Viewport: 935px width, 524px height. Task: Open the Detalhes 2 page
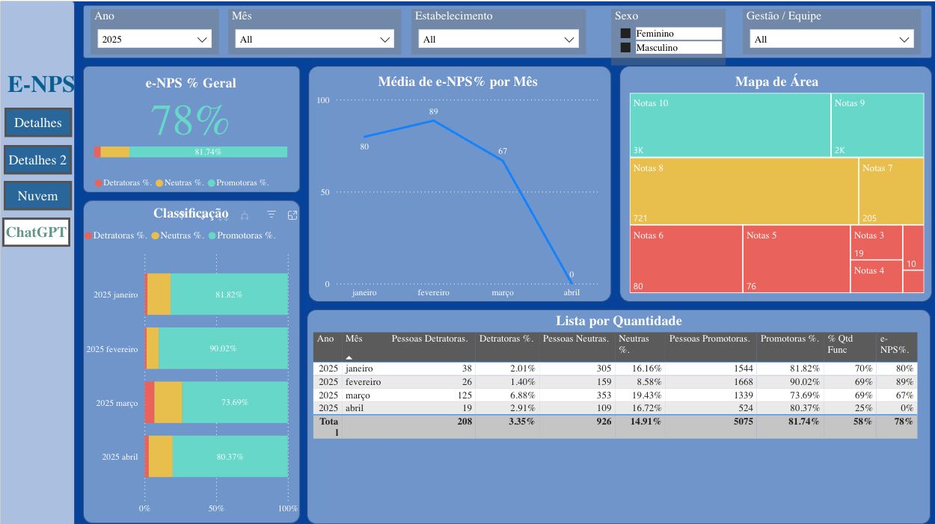(38, 159)
